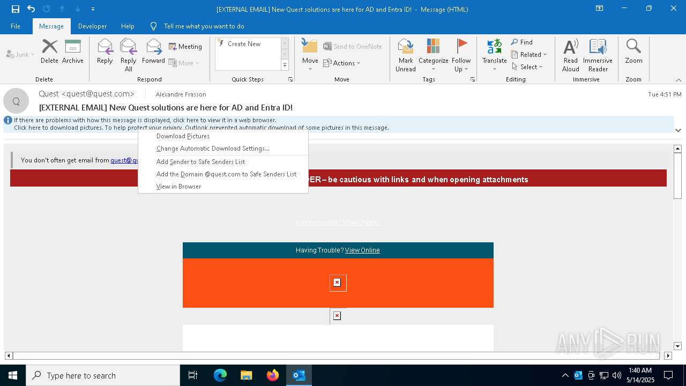
Task: Click the info bar about viewing in browser
Action: click(145, 120)
